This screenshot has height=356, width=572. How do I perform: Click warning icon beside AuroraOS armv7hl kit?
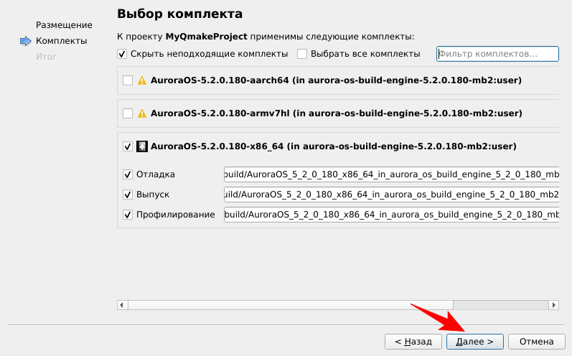pos(142,113)
